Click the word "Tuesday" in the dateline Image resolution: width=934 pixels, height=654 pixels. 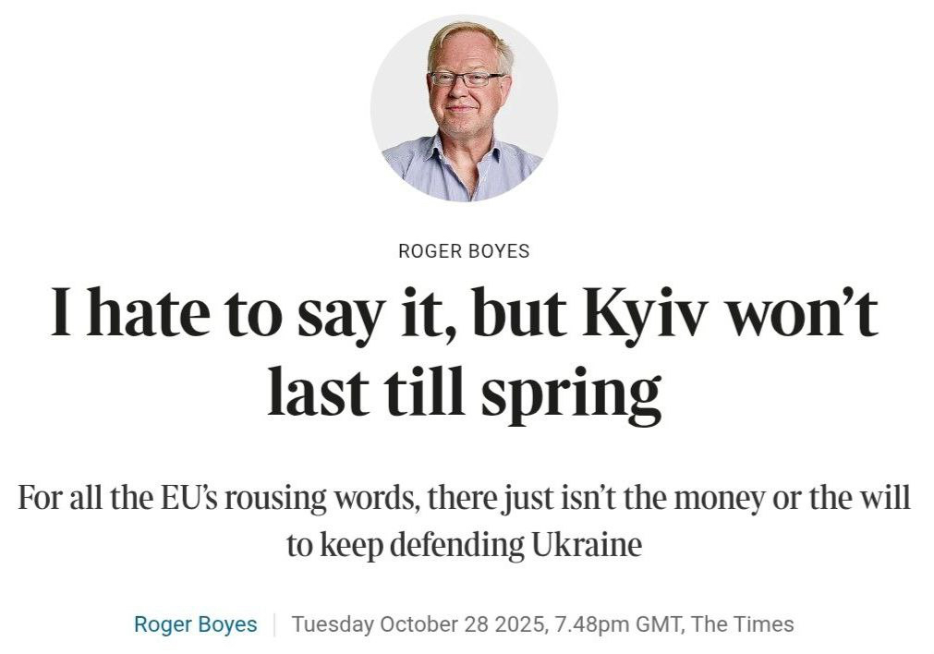coord(332,624)
